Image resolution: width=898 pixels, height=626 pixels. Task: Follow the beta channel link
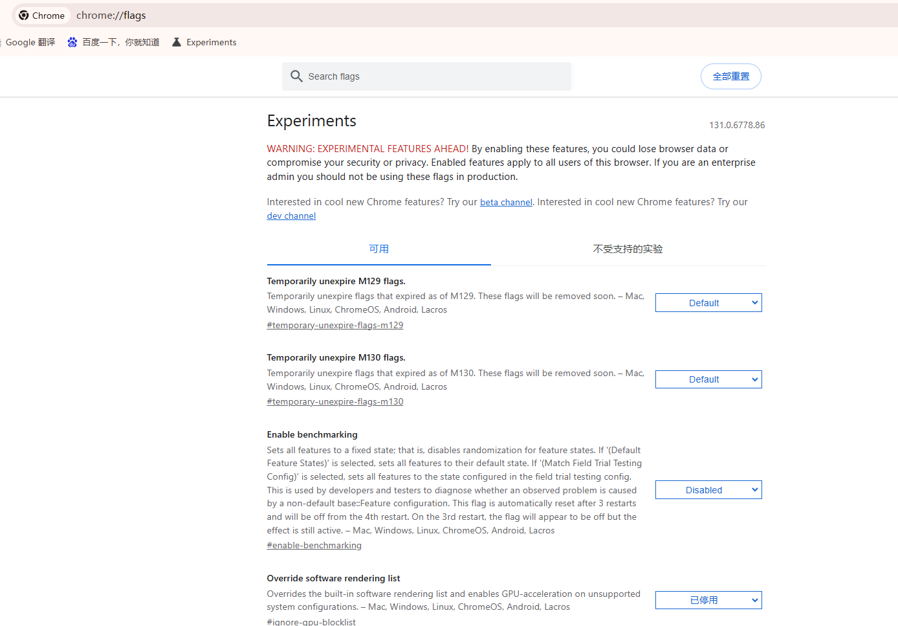point(506,203)
